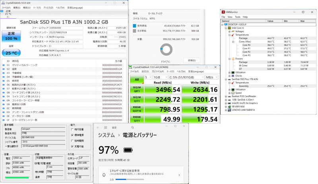Click the green All button in CrystalDiskMark
The image size is (318, 184).
tap(137, 80)
